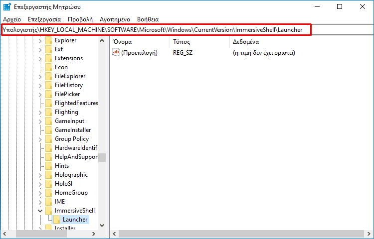Click the Launcher folder icon
374x239 pixels.
[x=56, y=220]
